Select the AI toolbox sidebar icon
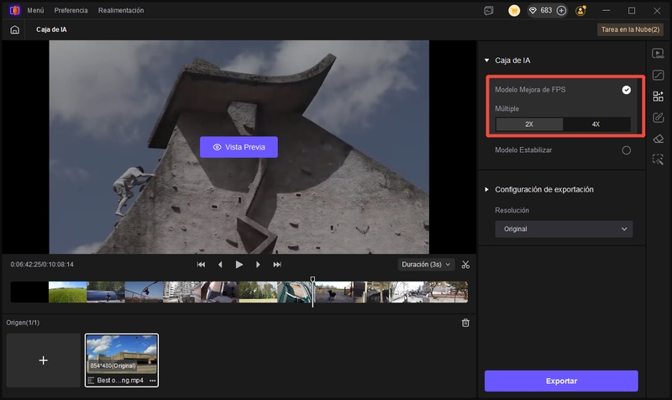The image size is (672, 400). pyautogui.click(x=658, y=96)
